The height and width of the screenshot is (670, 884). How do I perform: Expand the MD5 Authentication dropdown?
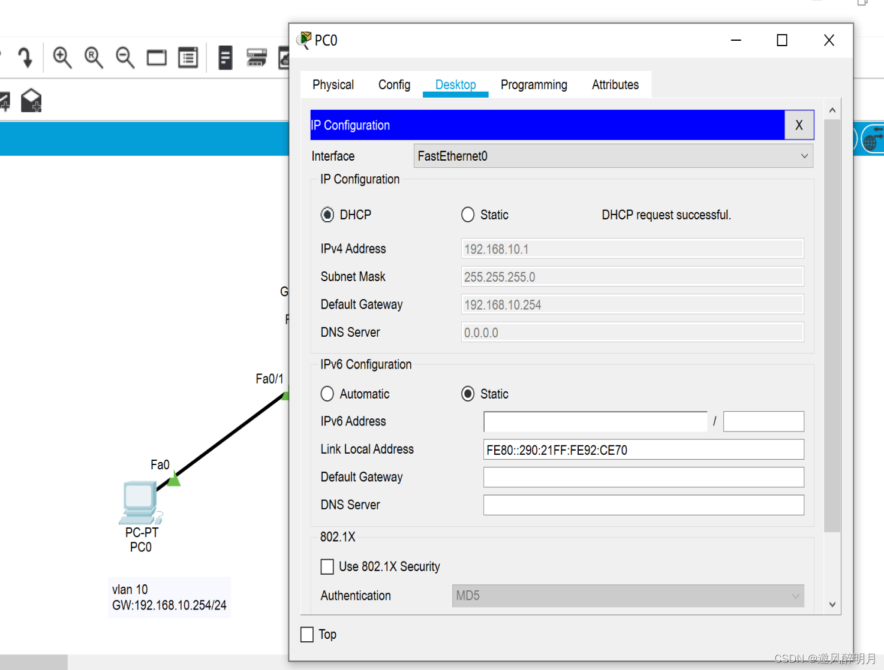click(x=627, y=596)
